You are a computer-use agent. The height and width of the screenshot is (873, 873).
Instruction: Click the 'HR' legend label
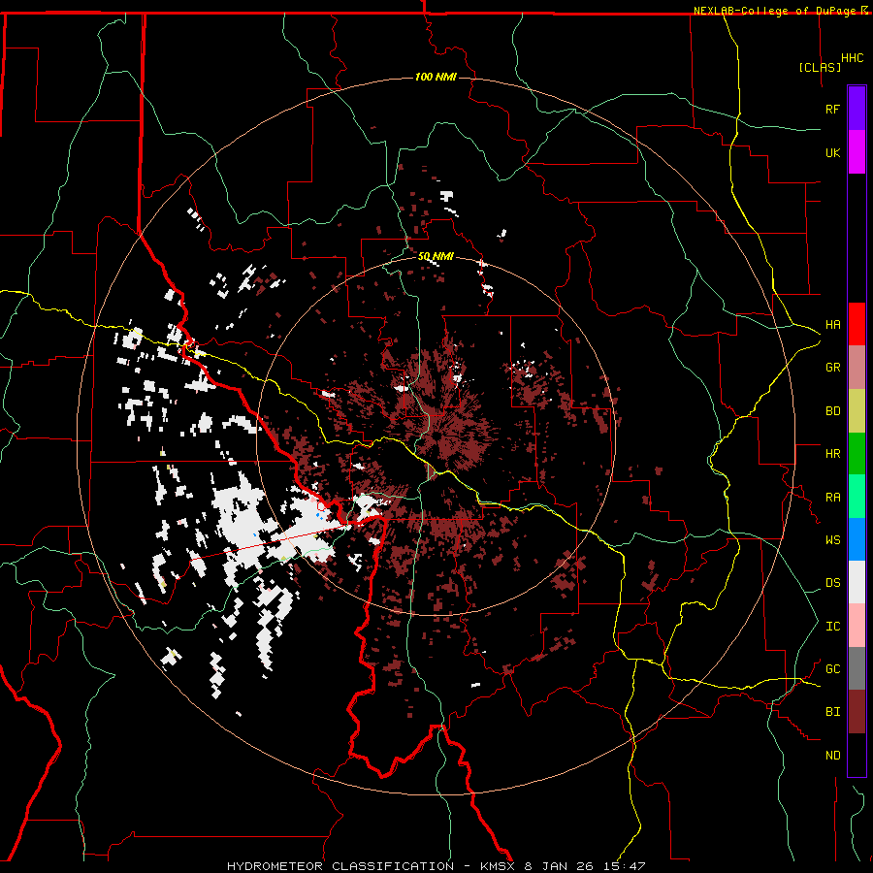[832, 454]
